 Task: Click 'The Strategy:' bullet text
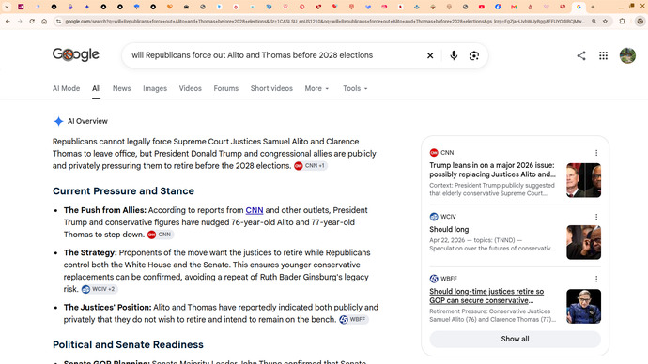click(x=90, y=252)
